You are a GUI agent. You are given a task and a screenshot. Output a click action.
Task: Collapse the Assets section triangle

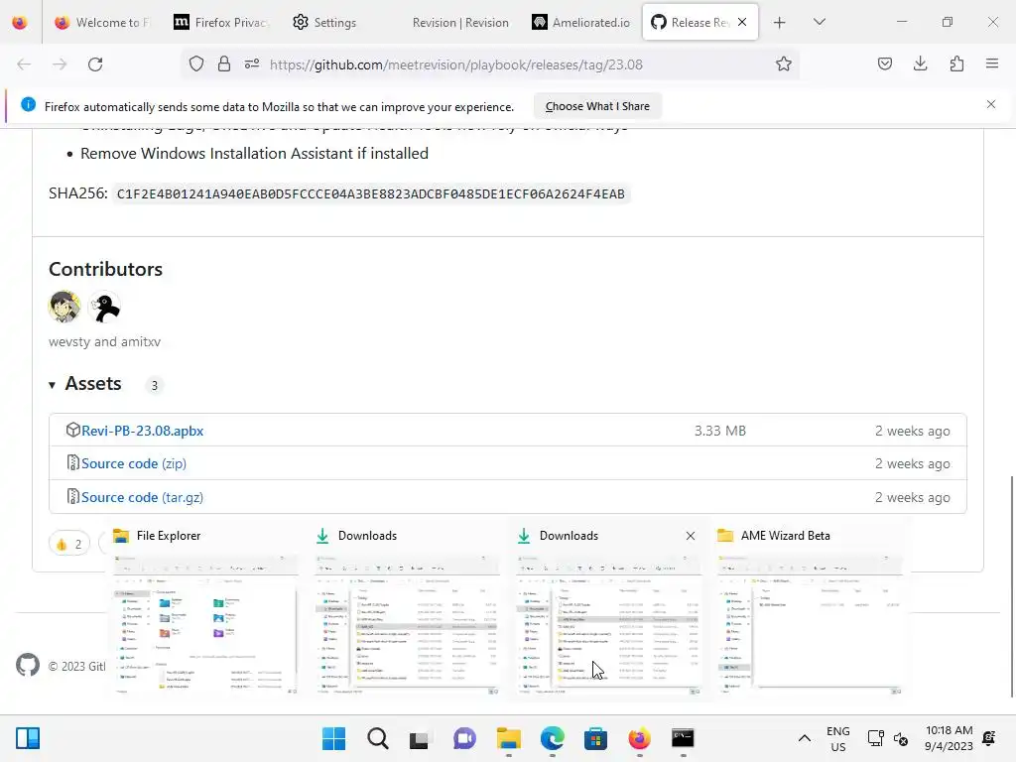tap(52, 385)
